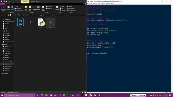
Task: Open Microsoft Edge from taskbar
Action: [x=42, y=95]
